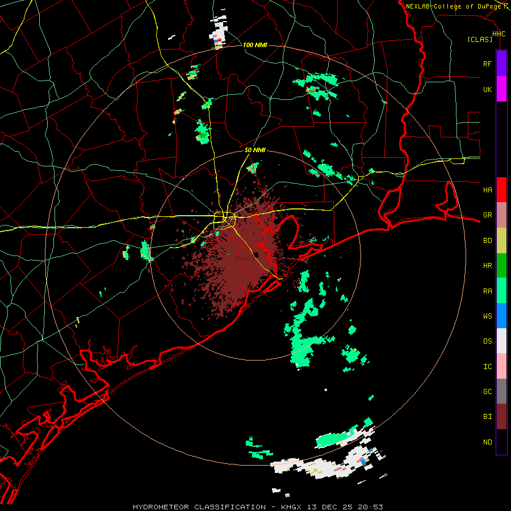Click the RA legend label
The image size is (511, 511).
487,291
